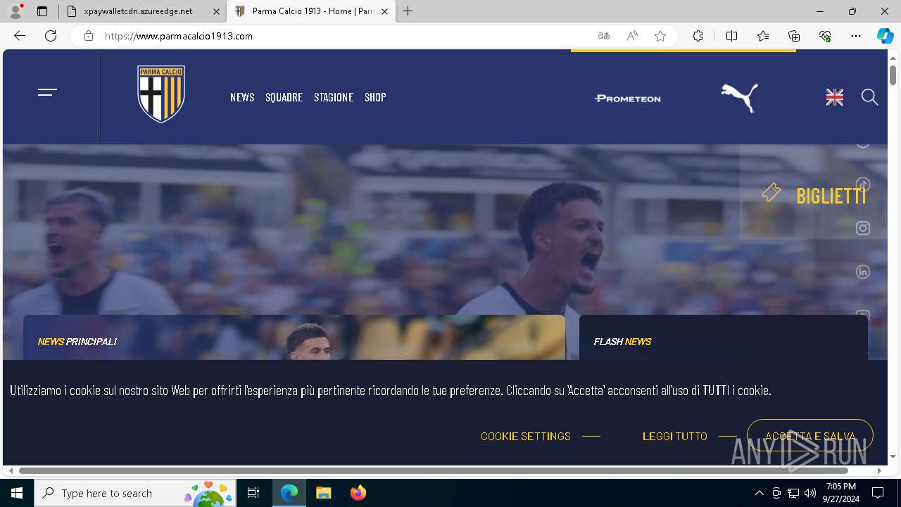Open browser Collections
The image size is (901, 507).
[794, 36]
